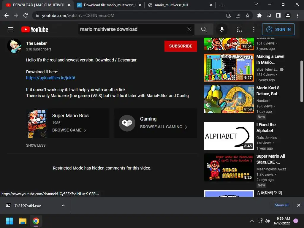The image size is (304, 228).
Task: Click the Gaming controller icon
Action: (127, 123)
